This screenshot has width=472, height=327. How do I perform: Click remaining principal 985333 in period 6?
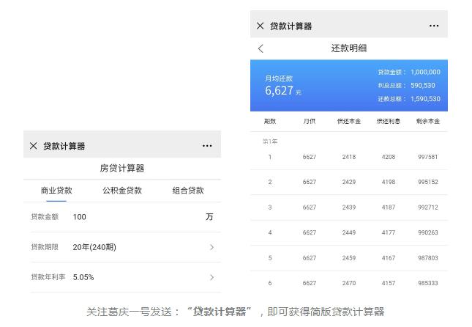(428, 283)
